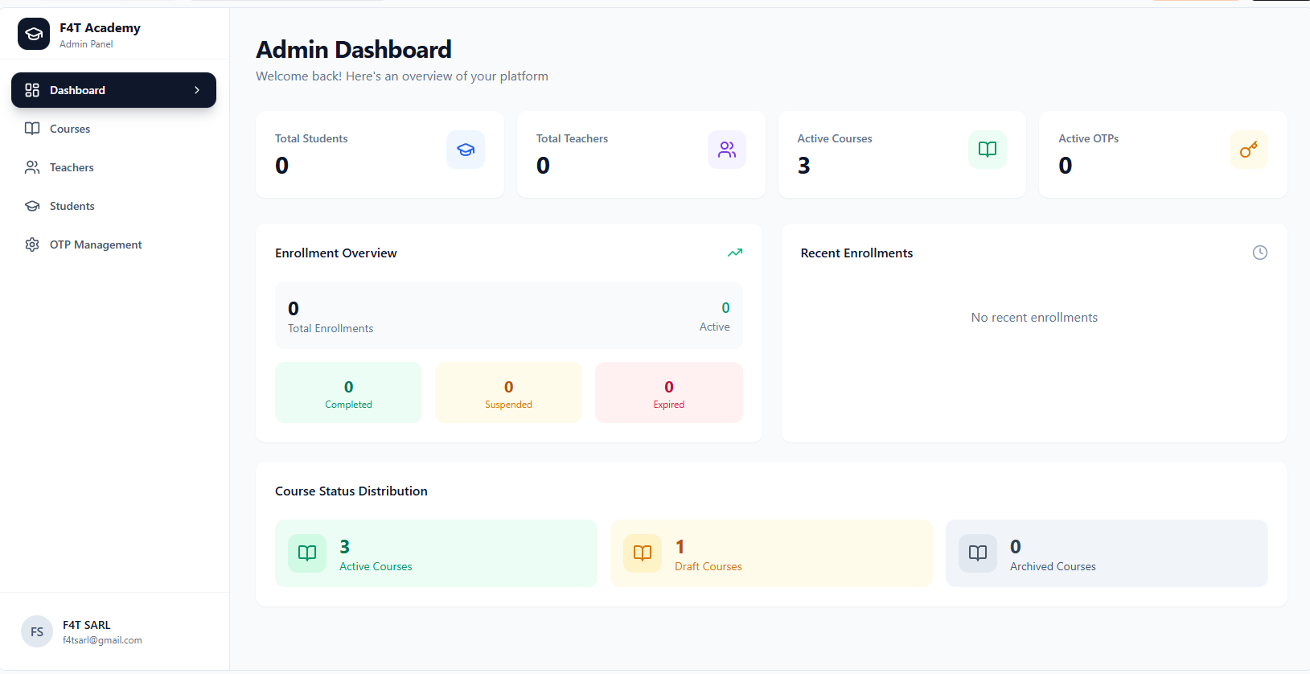The width and height of the screenshot is (1310, 674).
Task: Click the green book icon beside Active Courses count
Action: tap(307, 553)
